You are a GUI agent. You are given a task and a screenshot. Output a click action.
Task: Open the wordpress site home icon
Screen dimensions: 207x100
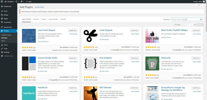pyautogui.click(x=6, y=2)
